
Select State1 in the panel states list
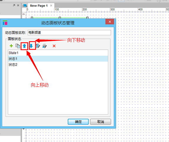(58, 53)
